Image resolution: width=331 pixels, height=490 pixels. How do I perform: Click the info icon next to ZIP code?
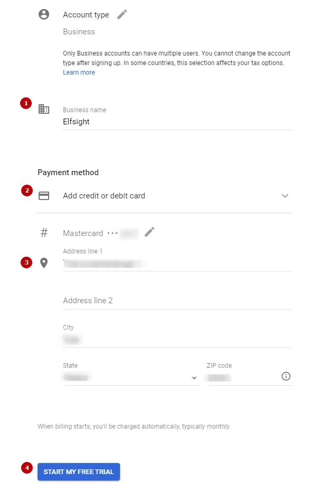[286, 376]
